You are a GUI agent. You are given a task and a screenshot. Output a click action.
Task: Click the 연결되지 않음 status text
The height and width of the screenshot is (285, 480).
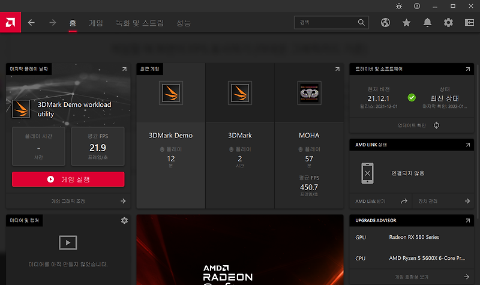[x=408, y=173]
